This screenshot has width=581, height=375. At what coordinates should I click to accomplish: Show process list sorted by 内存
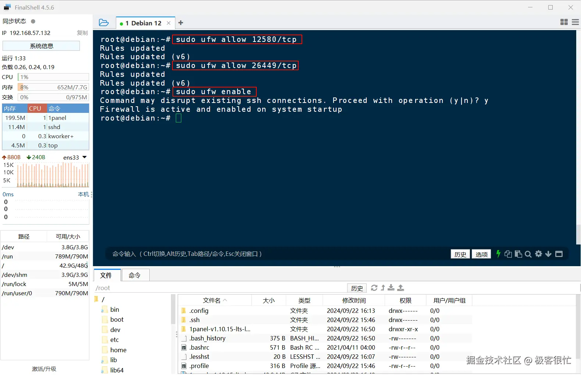[x=15, y=108]
